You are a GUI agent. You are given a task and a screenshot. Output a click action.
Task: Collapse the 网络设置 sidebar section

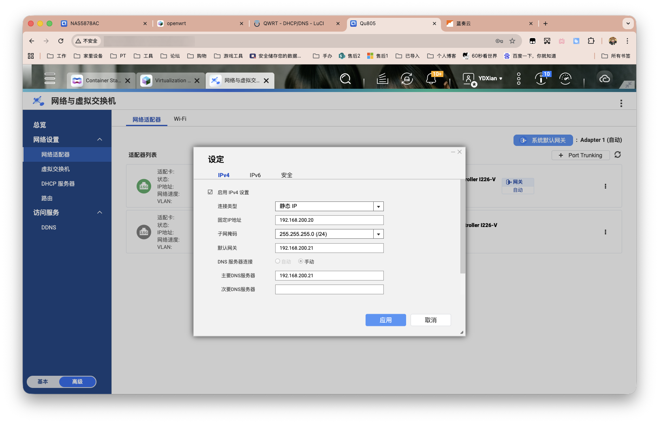tap(100, 139)
